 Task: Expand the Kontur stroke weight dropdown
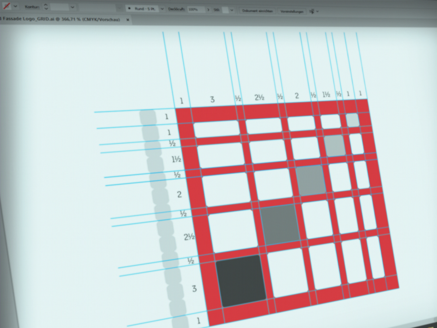73,8
